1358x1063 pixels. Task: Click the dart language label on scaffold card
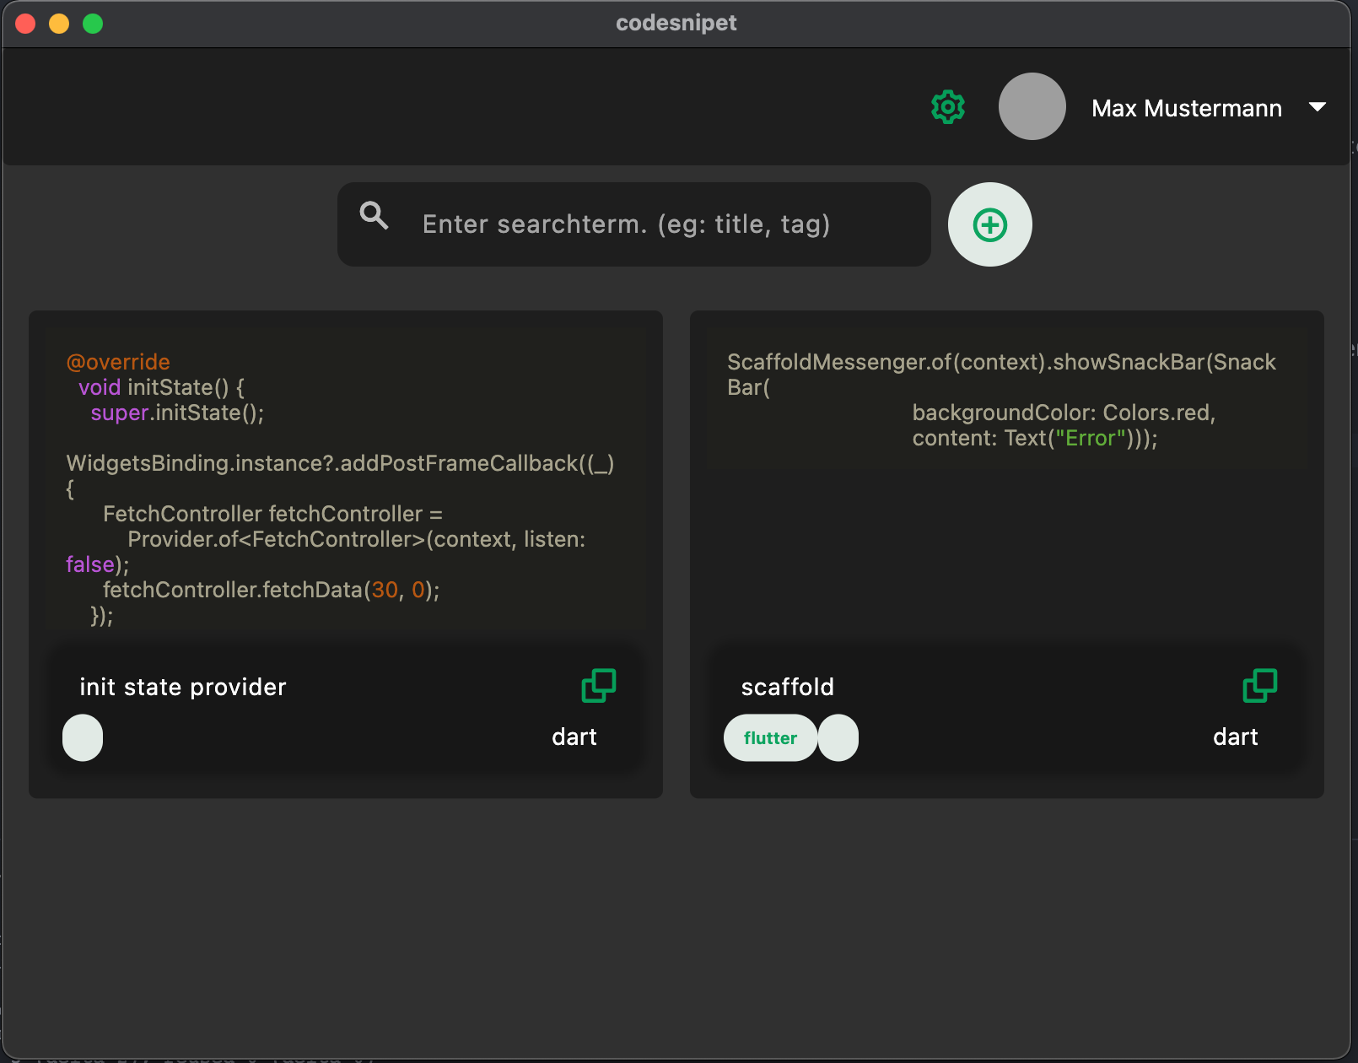(x=1236, y=737)
